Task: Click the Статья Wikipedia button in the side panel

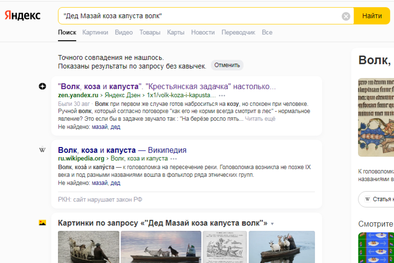Action: [x=376, y=199]
